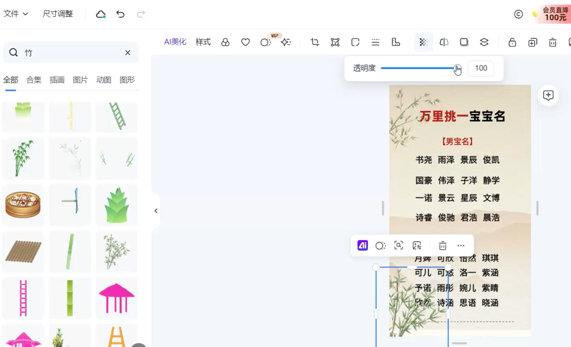Click the AI美化 button
The width and height of the screenshot is (571, 347).
(x=175, y=42)
